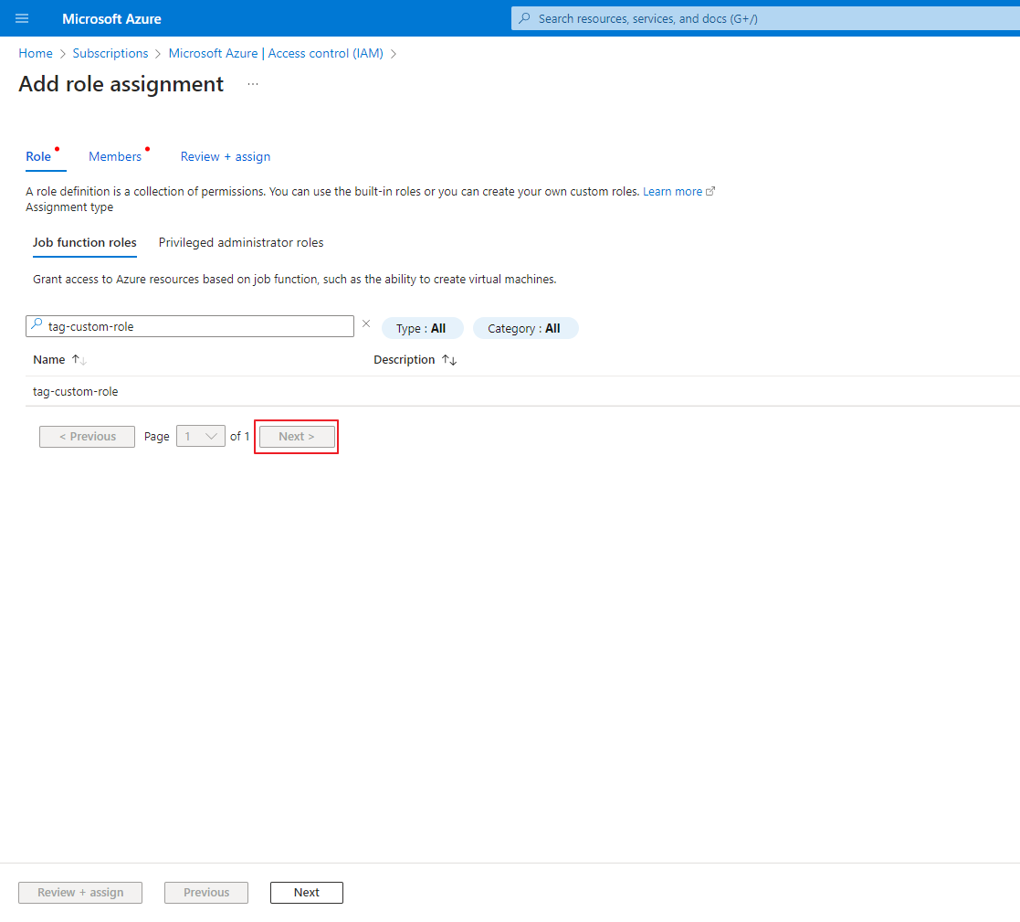Clear the role search with X icon
This screenshot has width=1020, height=922.
[x=366, y=323]
